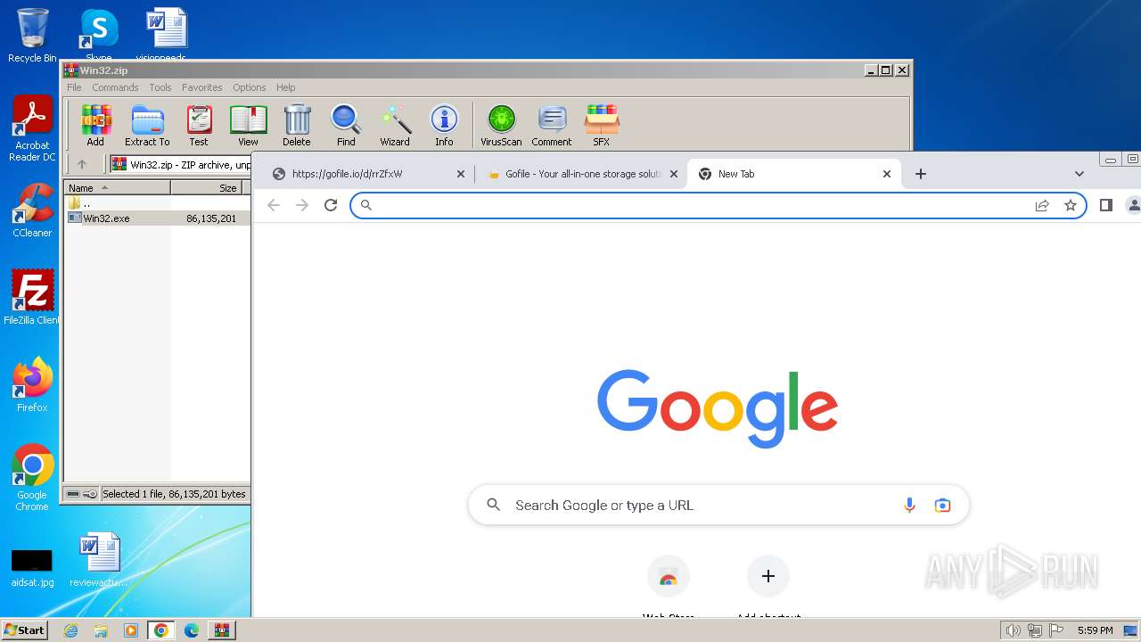Click the volume speaker tray icon
This screenshot has height=642, width=1141.
tap(1014, 630)
